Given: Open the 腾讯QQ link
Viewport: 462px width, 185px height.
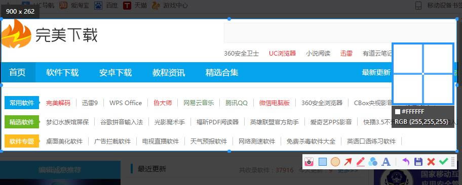Looking at the screenshot, I should (237, 103).
